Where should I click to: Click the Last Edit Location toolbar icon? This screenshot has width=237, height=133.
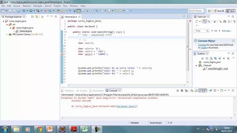116,11
